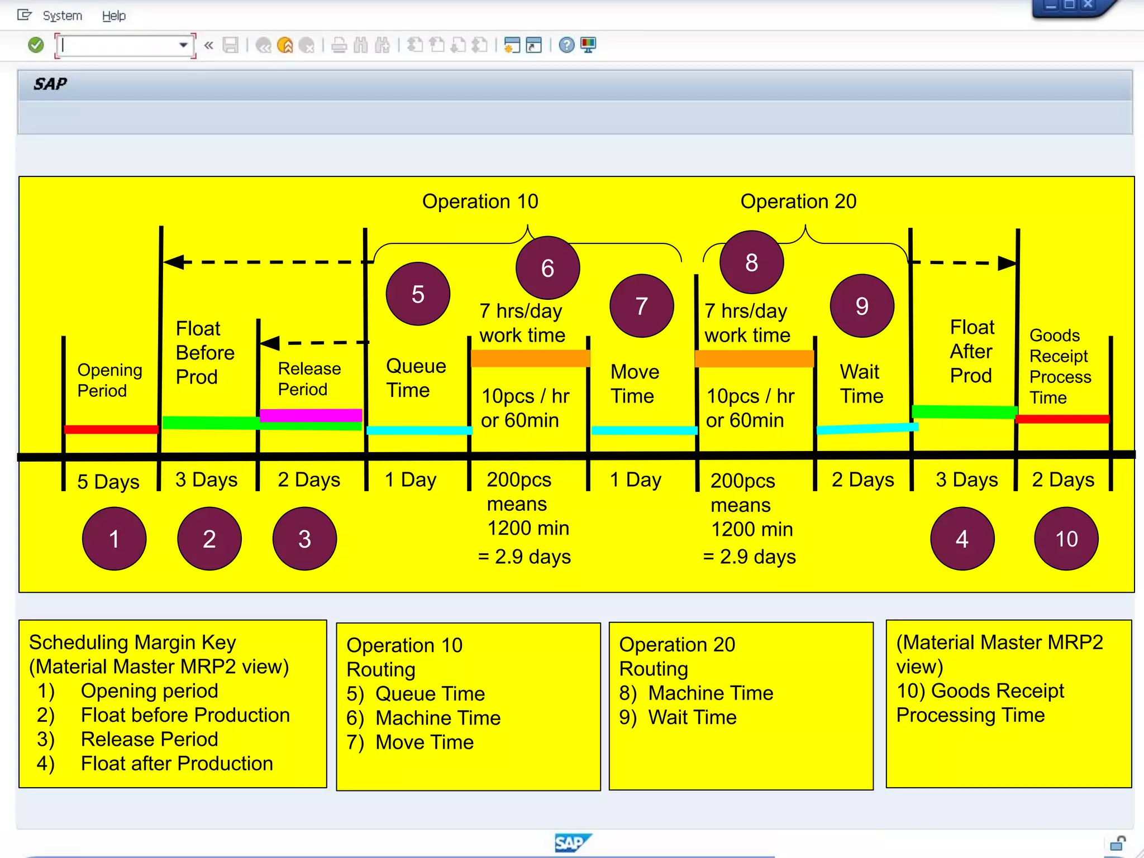The image size is (1144, 858).
Task: Click the blue Help question icon
Action: (566, 45)
